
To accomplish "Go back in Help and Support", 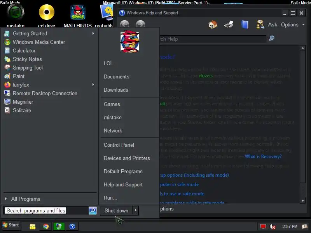I will pos(124,24).
